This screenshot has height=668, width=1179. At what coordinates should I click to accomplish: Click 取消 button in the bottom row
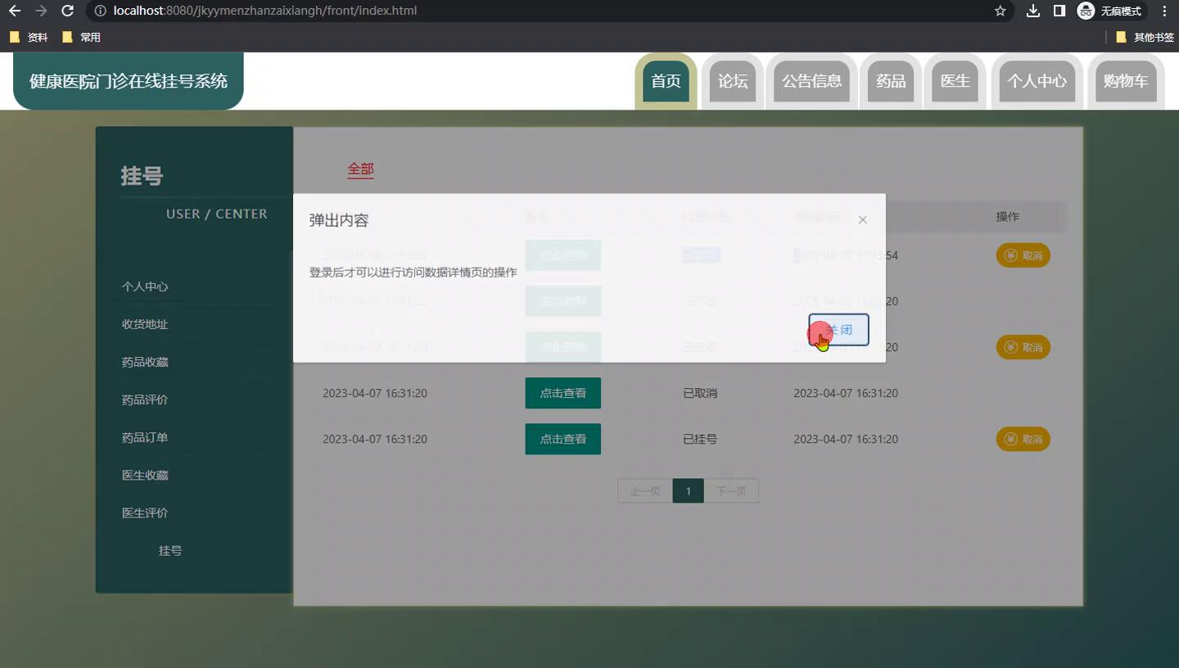pos(1023,439)
